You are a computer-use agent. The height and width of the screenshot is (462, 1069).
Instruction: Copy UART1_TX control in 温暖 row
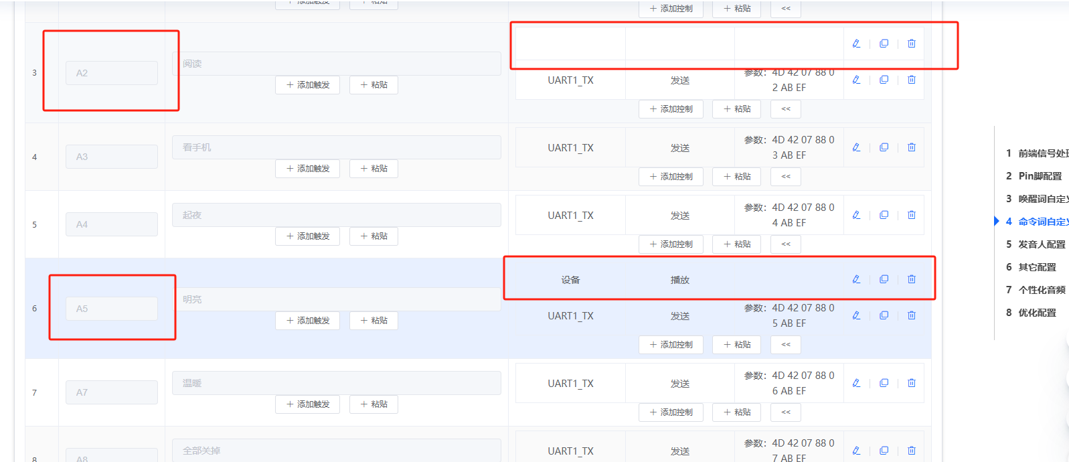(x=884, y=383)
